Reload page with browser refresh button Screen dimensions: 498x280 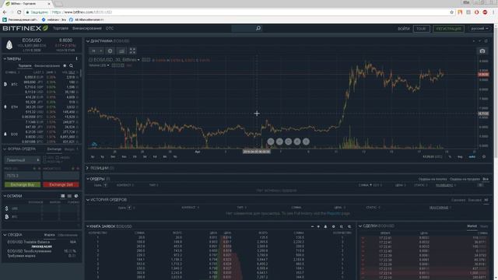tap(19, 12)
